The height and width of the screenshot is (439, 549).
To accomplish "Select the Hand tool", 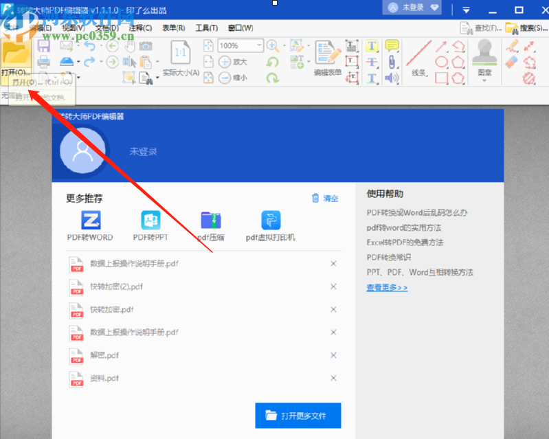I will (130, 46).
